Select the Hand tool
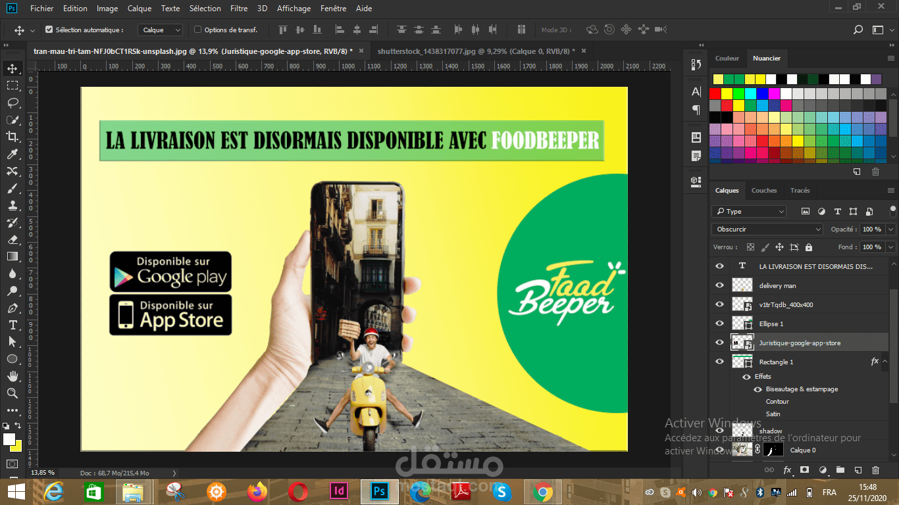Viewport: 899px width, 505px height. [12, 376]
